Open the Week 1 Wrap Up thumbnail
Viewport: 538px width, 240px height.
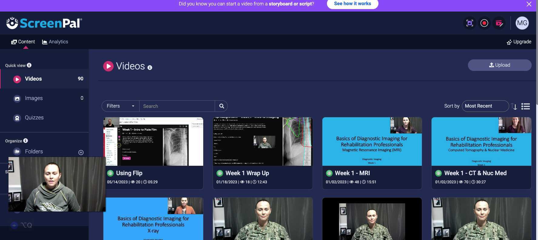pyautogui.click(x=263, y=142)
